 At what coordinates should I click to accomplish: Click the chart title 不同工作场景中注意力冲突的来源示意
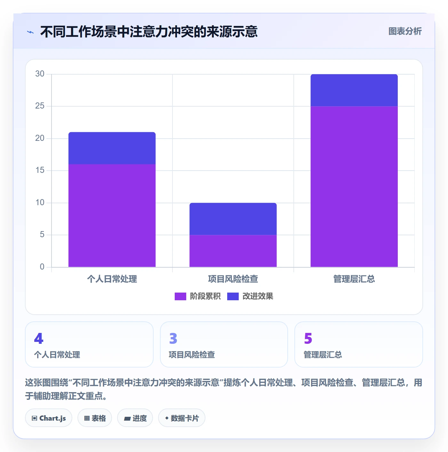149,32
